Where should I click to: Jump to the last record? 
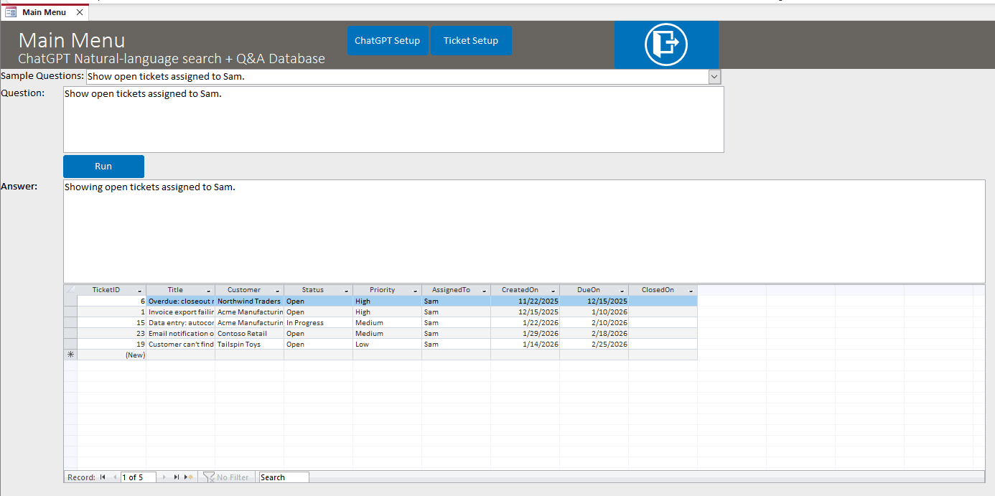pyautogui.click(x=177, y=477)
